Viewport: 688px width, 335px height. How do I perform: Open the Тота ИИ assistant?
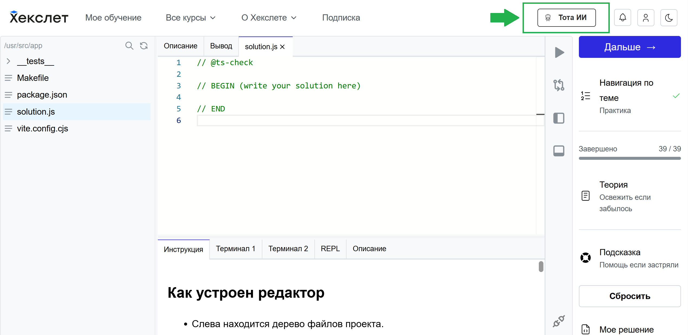point(566,18)
